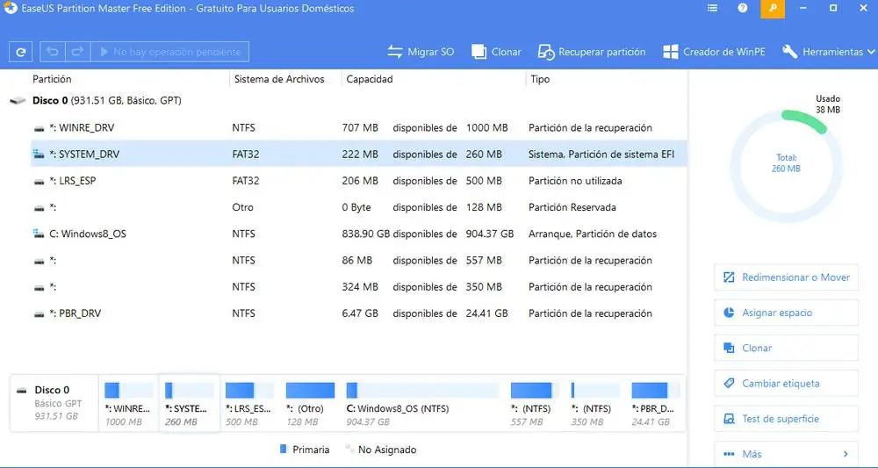Click '838.90 GB' capacity value
Screen dimensions: 878x468
tap(366, 234)
